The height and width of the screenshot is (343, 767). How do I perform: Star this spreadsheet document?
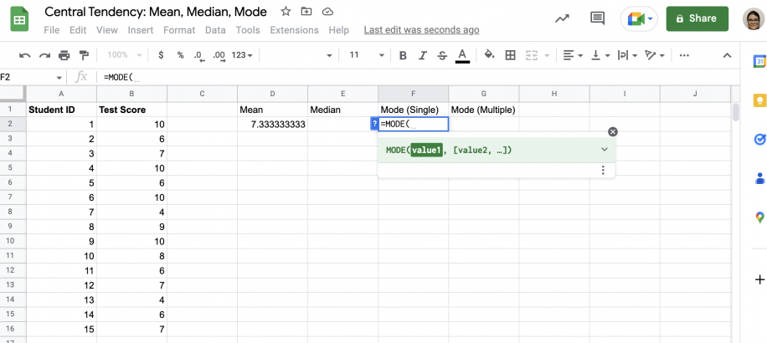[x=286, y=12]
